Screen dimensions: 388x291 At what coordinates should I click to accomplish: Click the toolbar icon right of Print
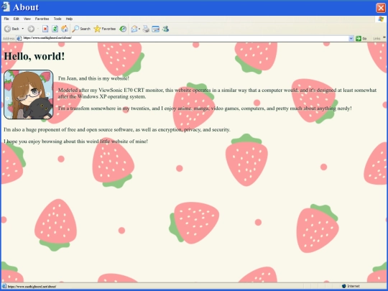(155, 29)
